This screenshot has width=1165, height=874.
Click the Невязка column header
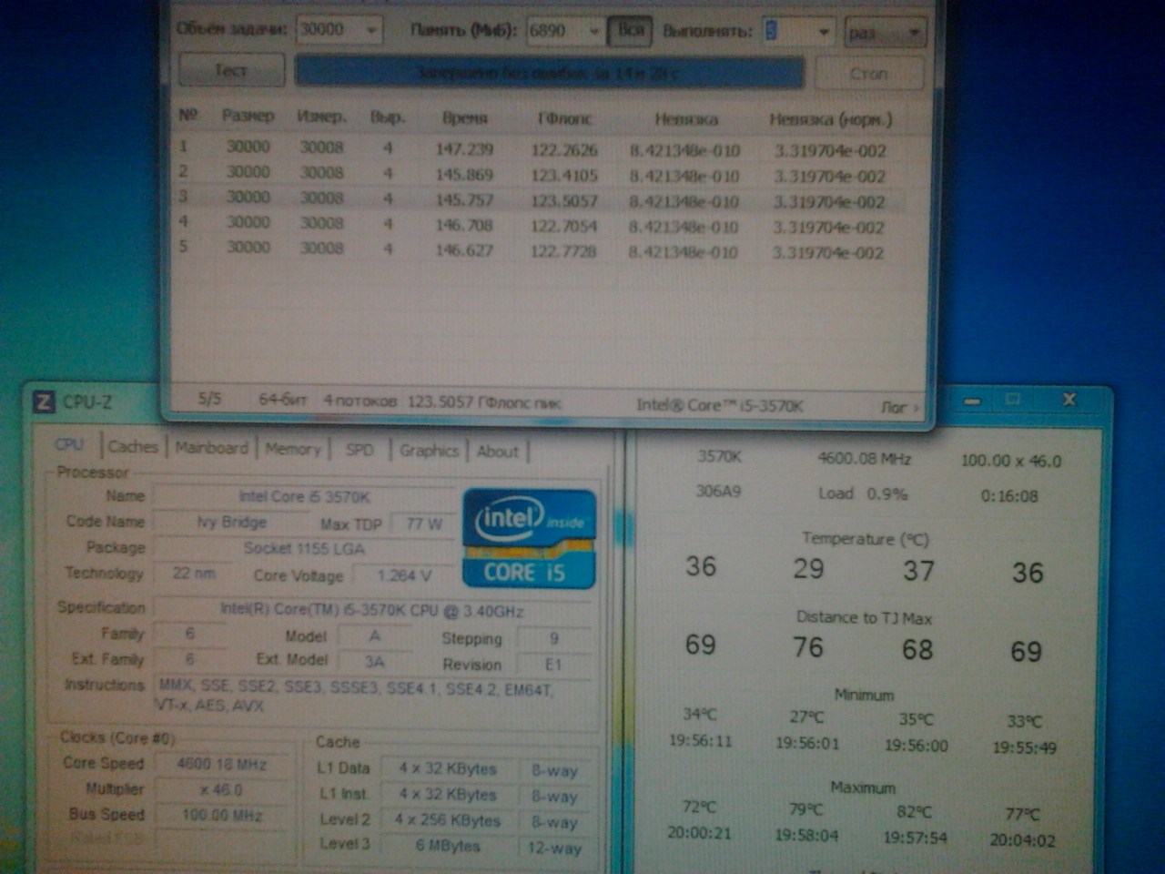[x=686, y=119]
